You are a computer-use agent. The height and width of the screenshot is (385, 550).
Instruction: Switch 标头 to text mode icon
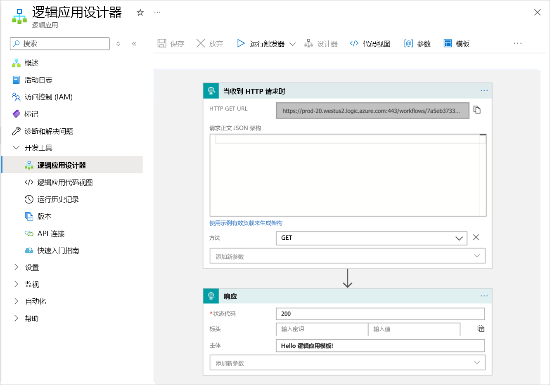(x=481, y=329)
